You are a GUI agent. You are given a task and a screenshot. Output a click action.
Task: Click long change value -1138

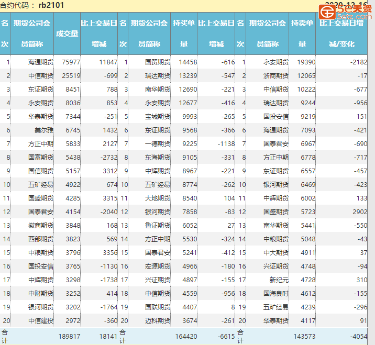click(x=226, y=144)
